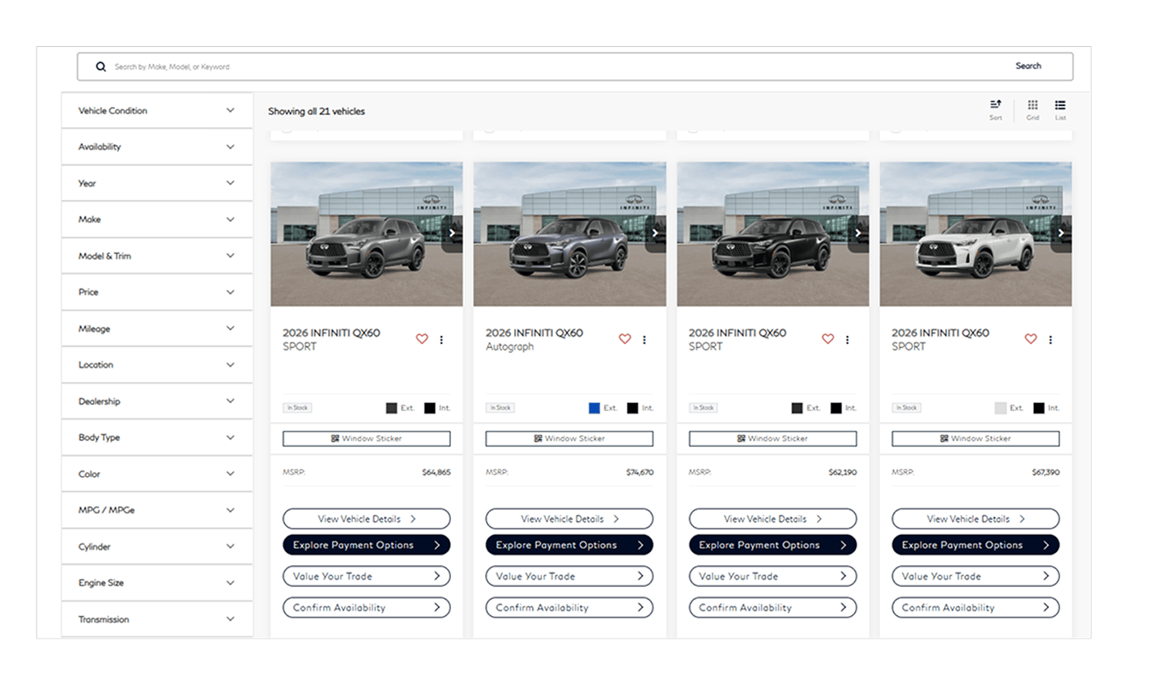Open more options menu for $67,390 QX60
Image resolution: width=1166 pixels, height=684 pixels.
[1050, 340]
